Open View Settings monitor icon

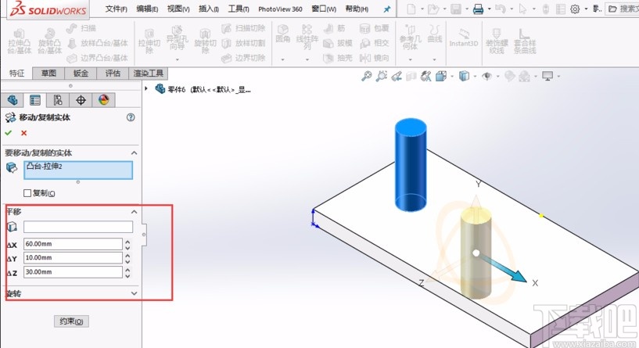547,76
